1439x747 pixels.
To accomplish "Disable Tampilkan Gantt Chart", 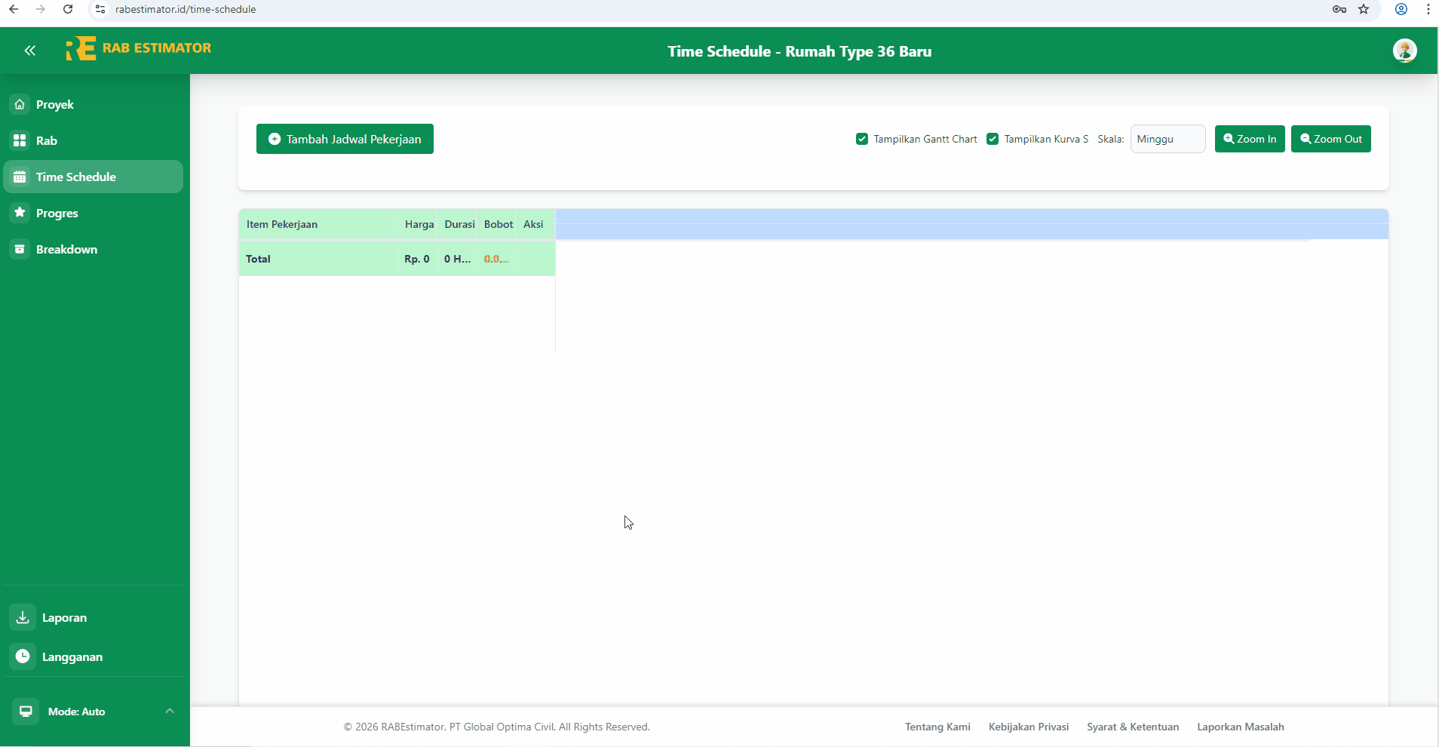I will (x=861, y=139).
